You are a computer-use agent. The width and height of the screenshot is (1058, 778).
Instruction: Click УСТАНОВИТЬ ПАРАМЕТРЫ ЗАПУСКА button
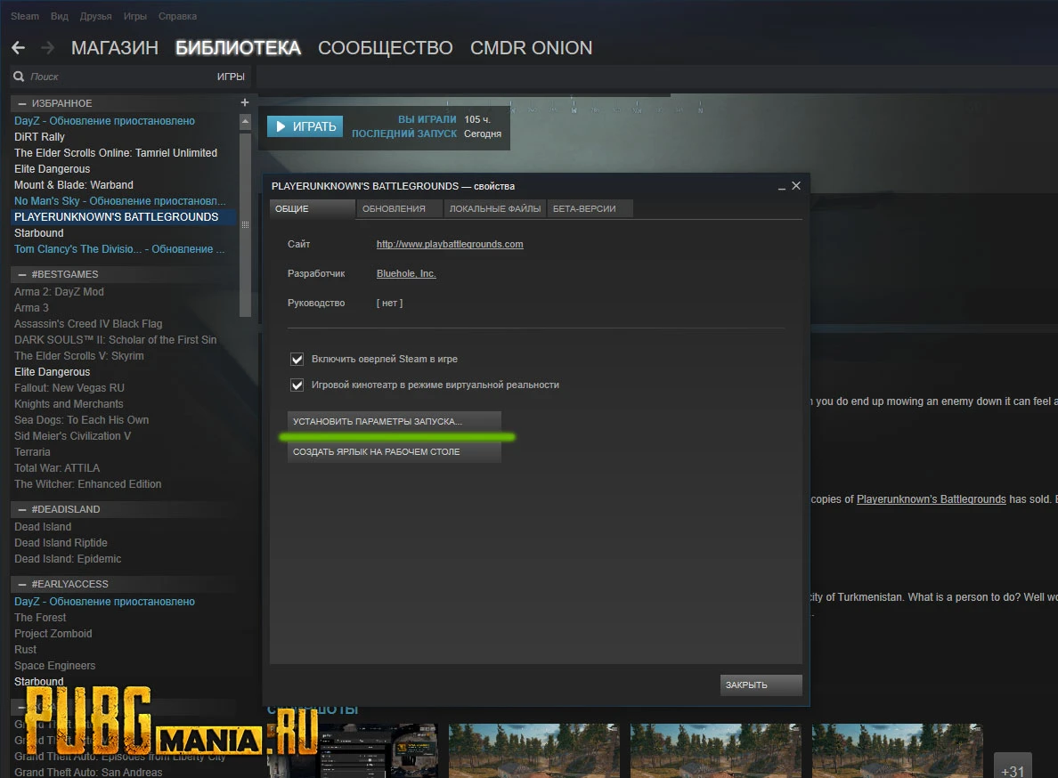(395, 421)
